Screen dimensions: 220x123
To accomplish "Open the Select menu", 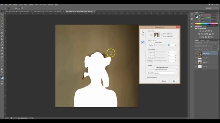I will pyautogui.click(x=31, y=5).
